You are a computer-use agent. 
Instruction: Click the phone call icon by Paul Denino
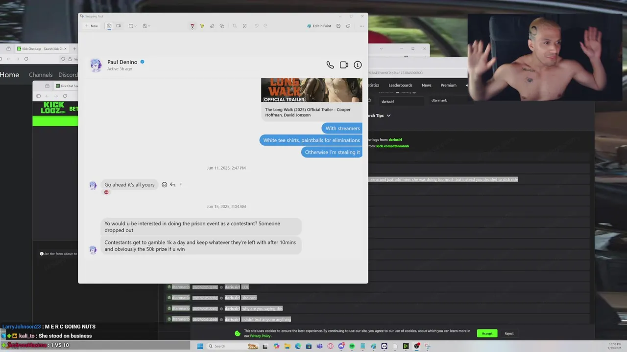pyautogui.click(x=330, y=65)
